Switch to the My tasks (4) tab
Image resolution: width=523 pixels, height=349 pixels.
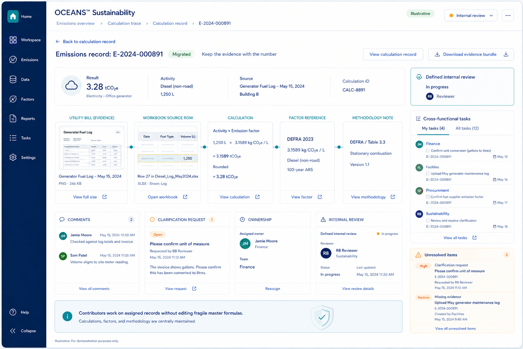click(433, 128)
